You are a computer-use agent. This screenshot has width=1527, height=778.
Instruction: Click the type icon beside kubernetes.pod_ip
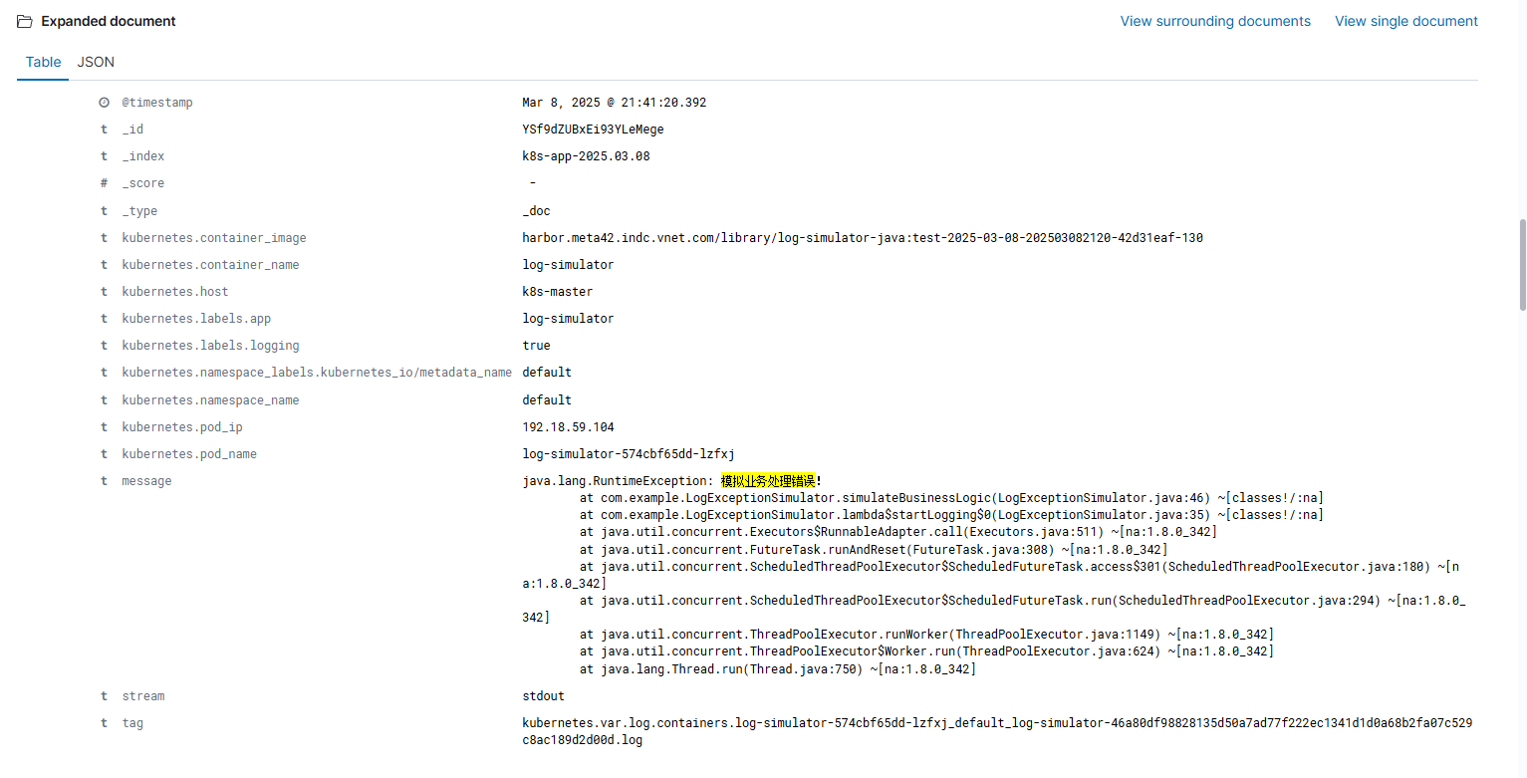coord(104,427)
